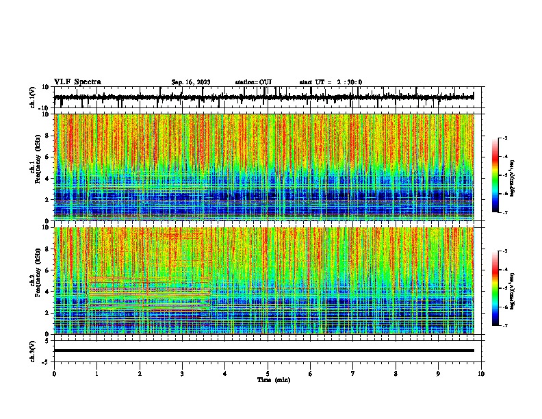This screenshot has height=419, width=542.
Task: Click the 'ch.1(V)' waveform axis label
Action: pos(33,97)
